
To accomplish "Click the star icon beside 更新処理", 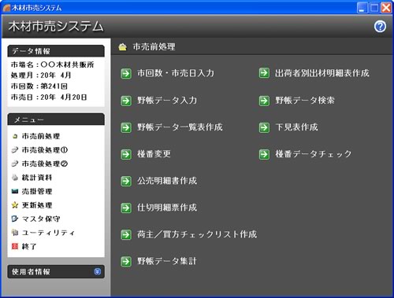I will coord(15,205).
